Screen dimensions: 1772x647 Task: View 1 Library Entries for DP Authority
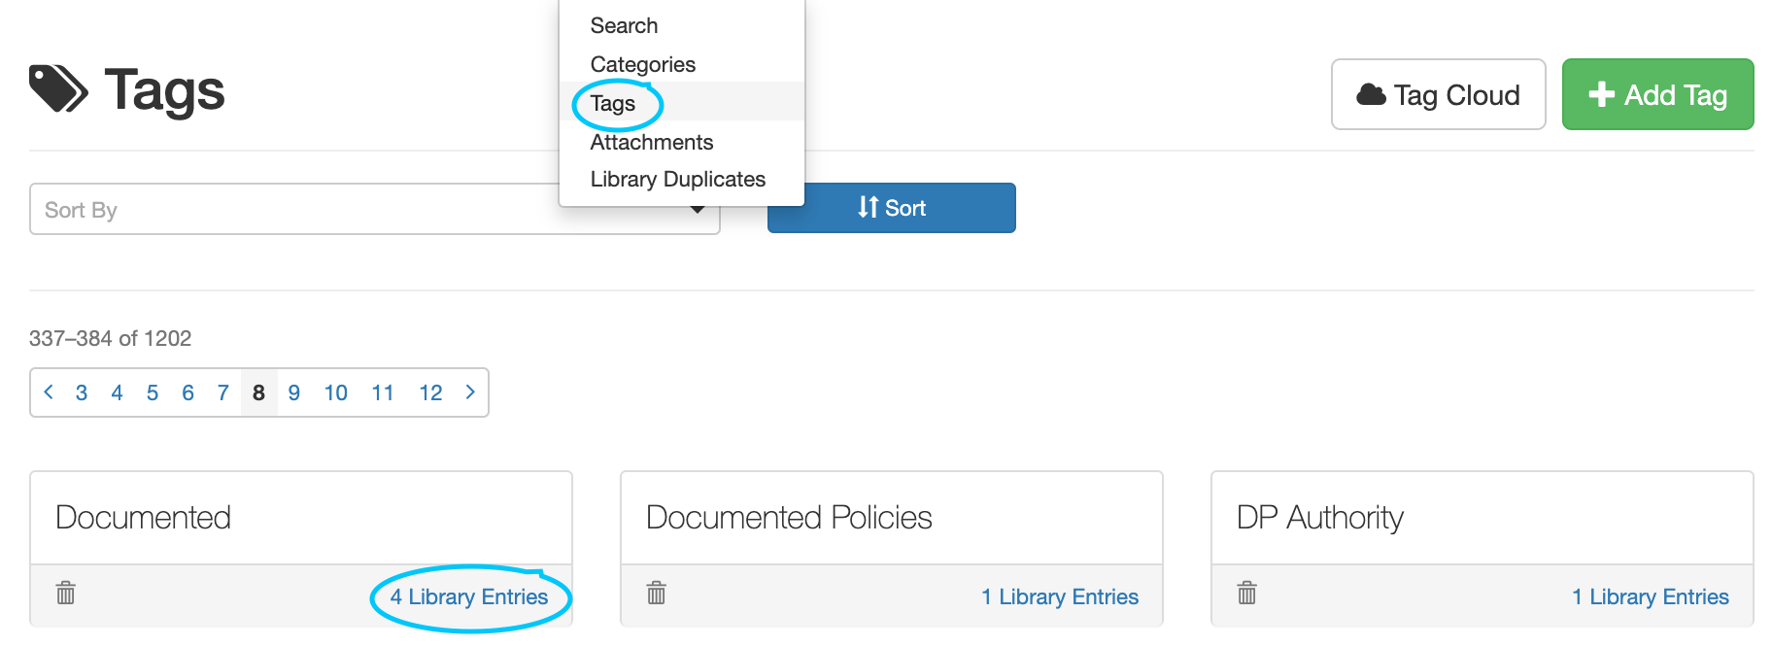pyautogui.click(x=1649, y=596)
